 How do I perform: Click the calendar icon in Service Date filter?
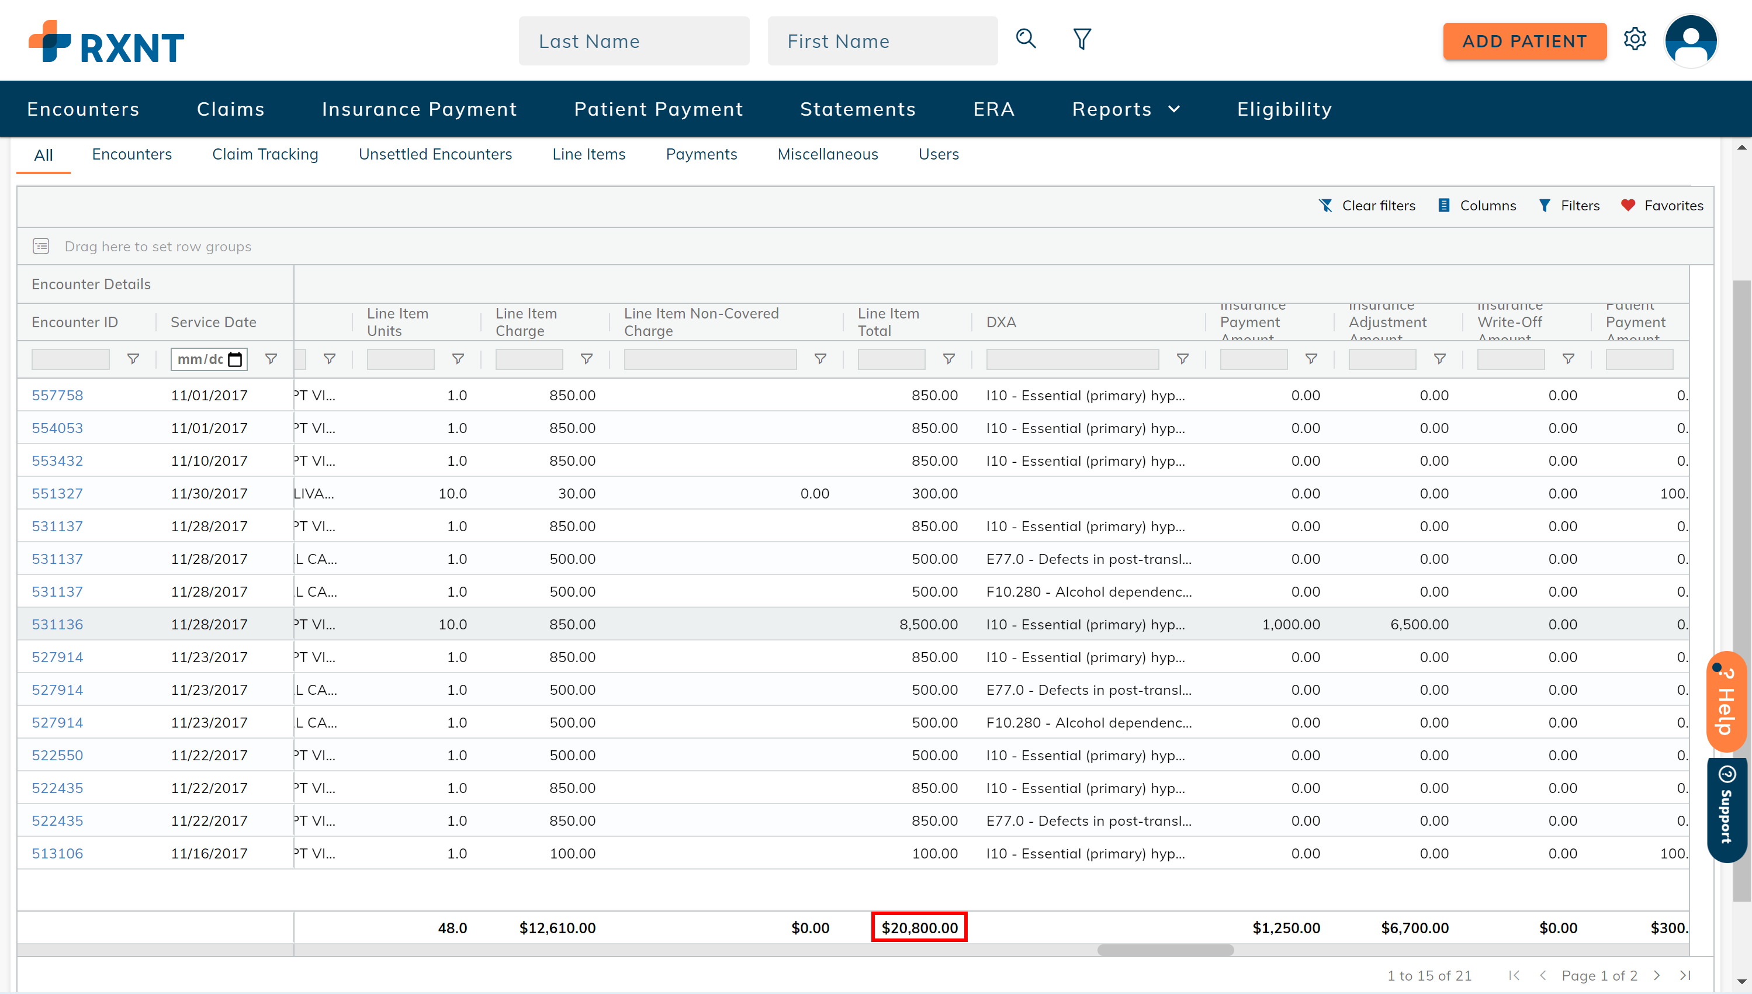click(235, 359)
